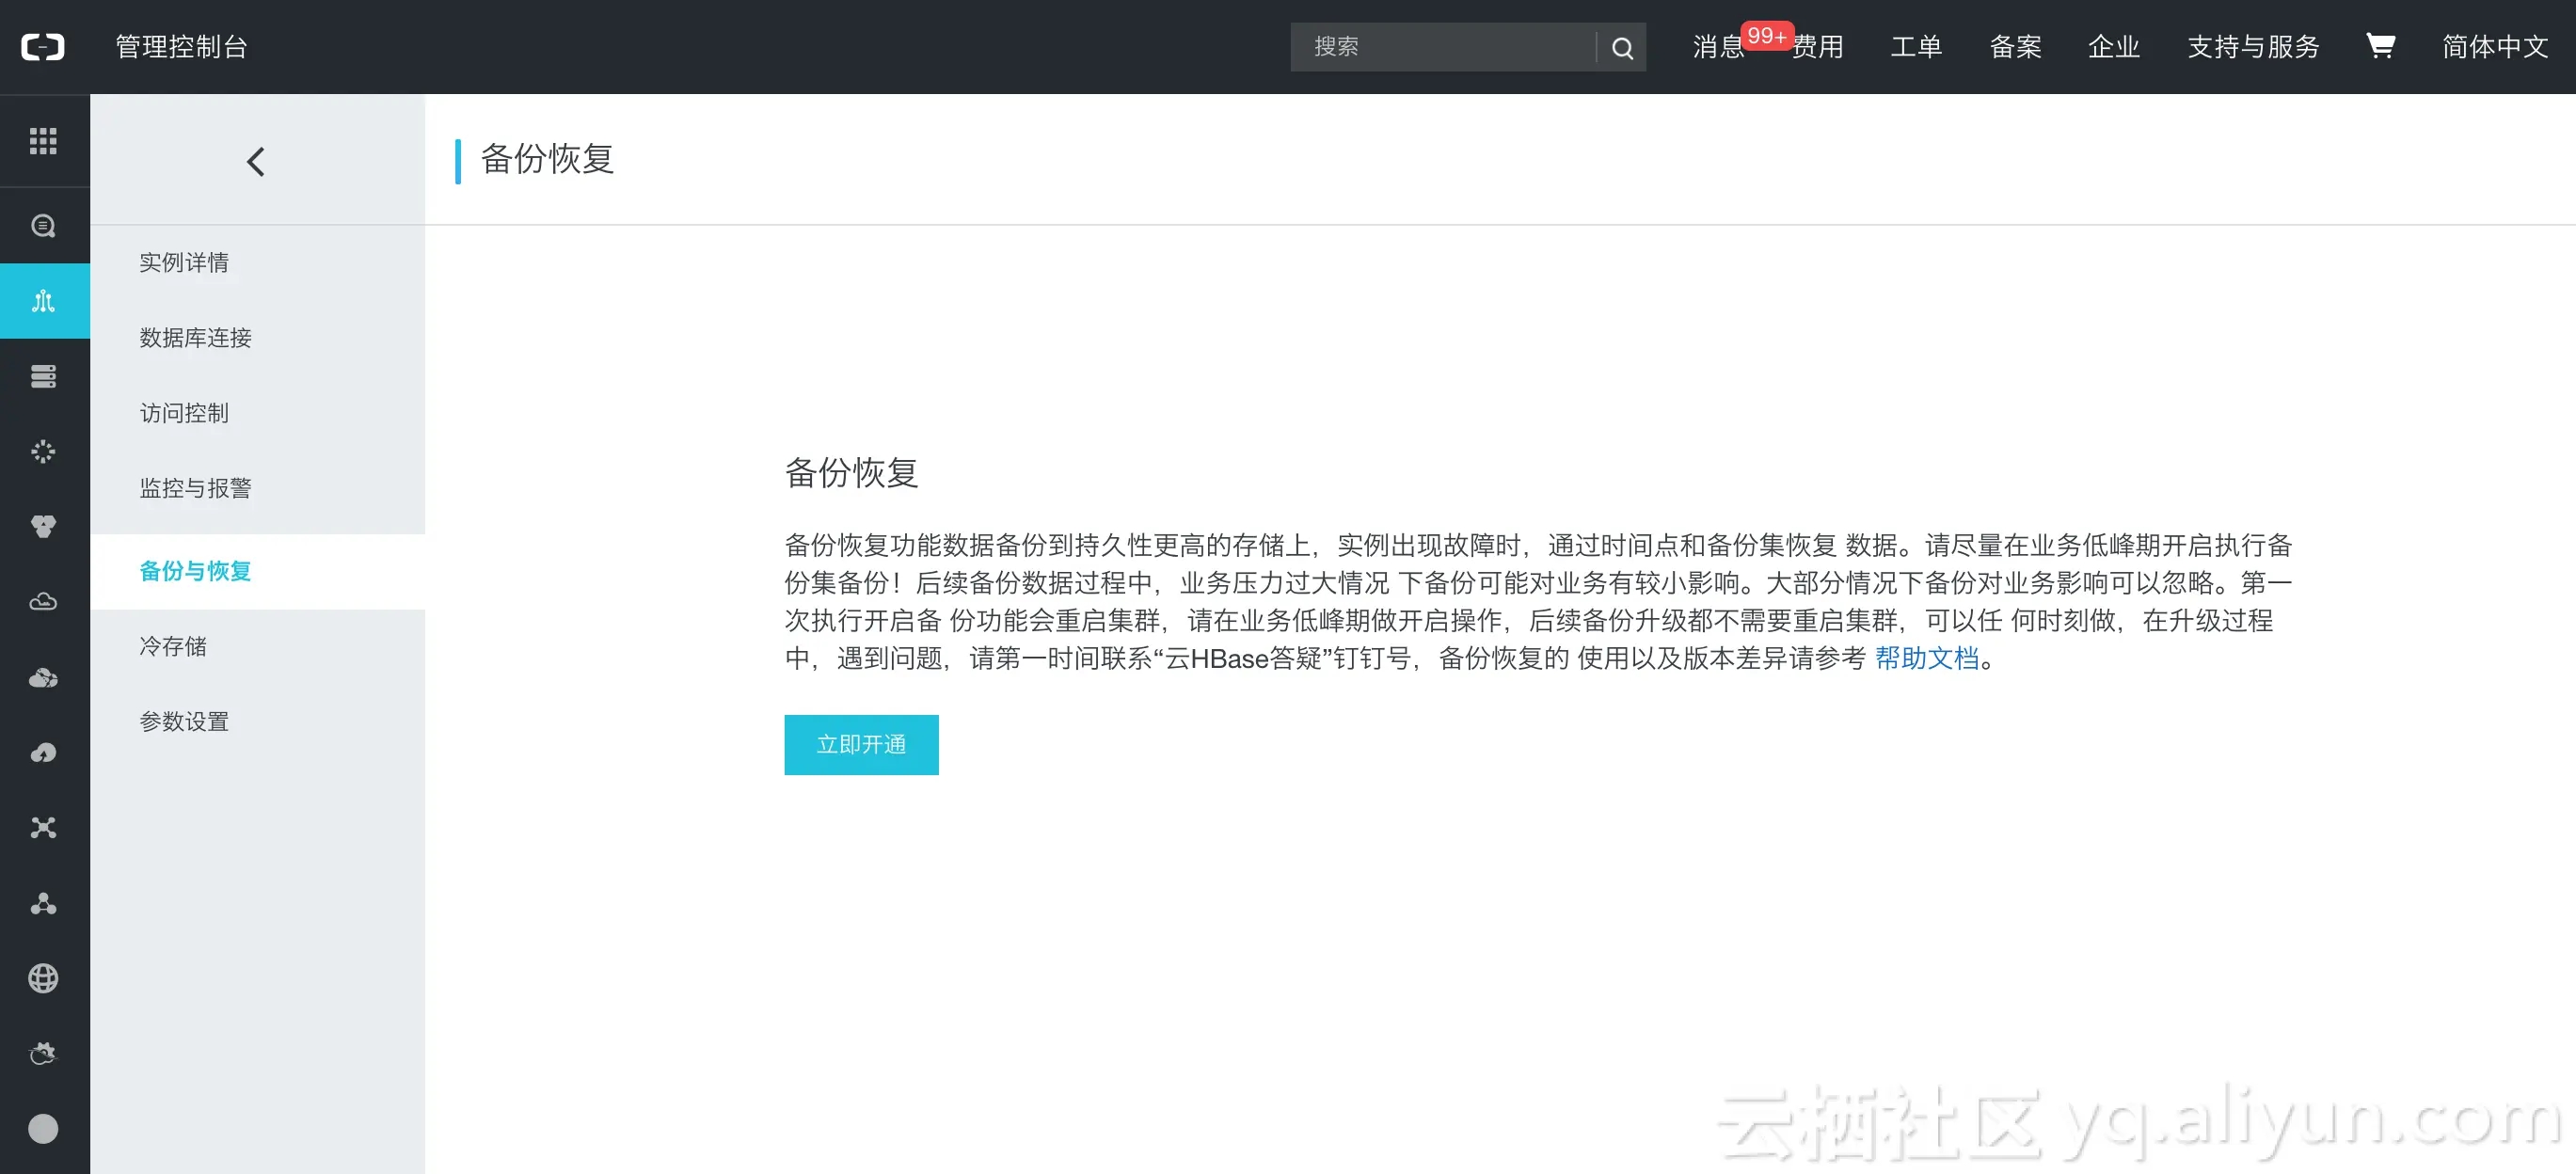Screen dimensions: 2576x1174
Task: Click the 立即开通 button
Action: click(x=860, y=744)
